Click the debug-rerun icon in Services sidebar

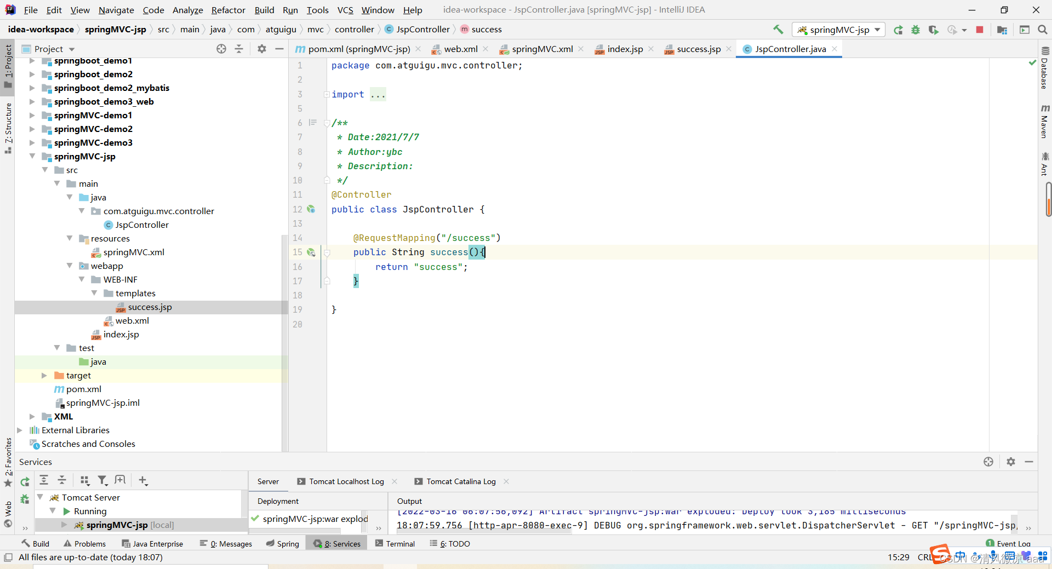pyautogui.click(x=25, y=499)
